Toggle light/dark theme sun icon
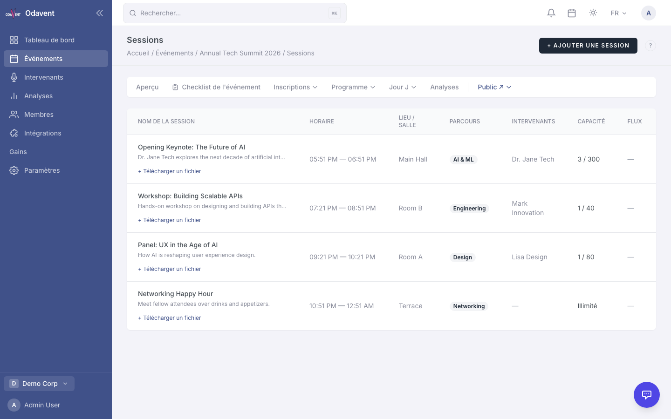Viewport: 671px width, 419px height. tap(593, 13)
